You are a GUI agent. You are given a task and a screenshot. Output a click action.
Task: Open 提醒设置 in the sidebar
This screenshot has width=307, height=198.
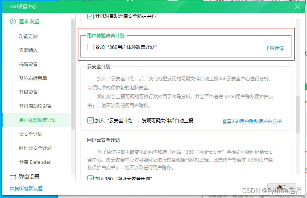(x=28, y=64)
